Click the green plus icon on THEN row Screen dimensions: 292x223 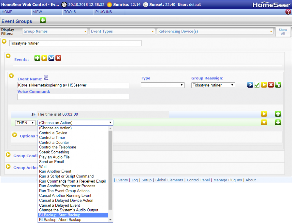[x=278, y=122]
